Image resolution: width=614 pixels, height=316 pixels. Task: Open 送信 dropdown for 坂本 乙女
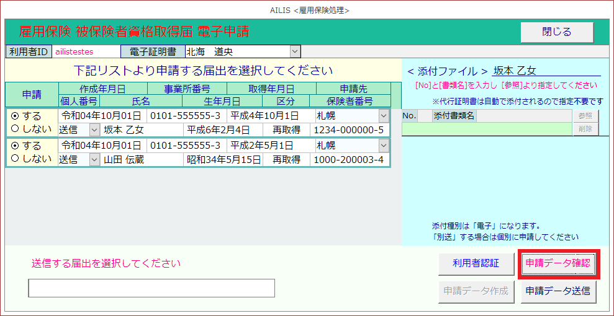pos(94,129)
